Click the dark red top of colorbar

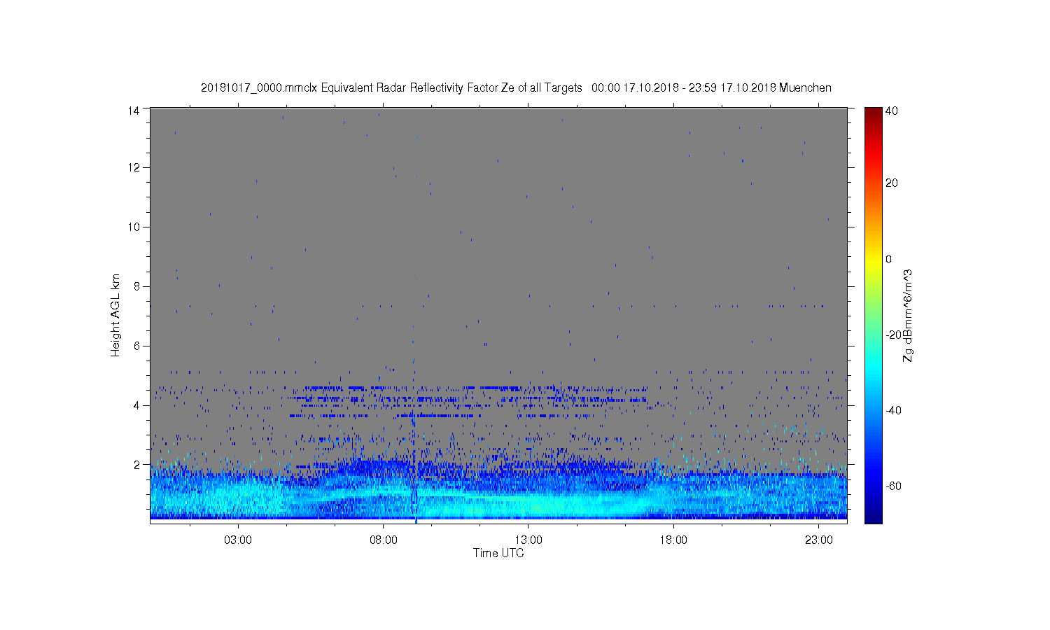pyautogui.click(x=873, y=112)
